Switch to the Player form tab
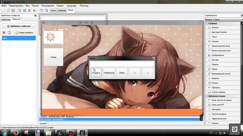 [x=71, y=10]
